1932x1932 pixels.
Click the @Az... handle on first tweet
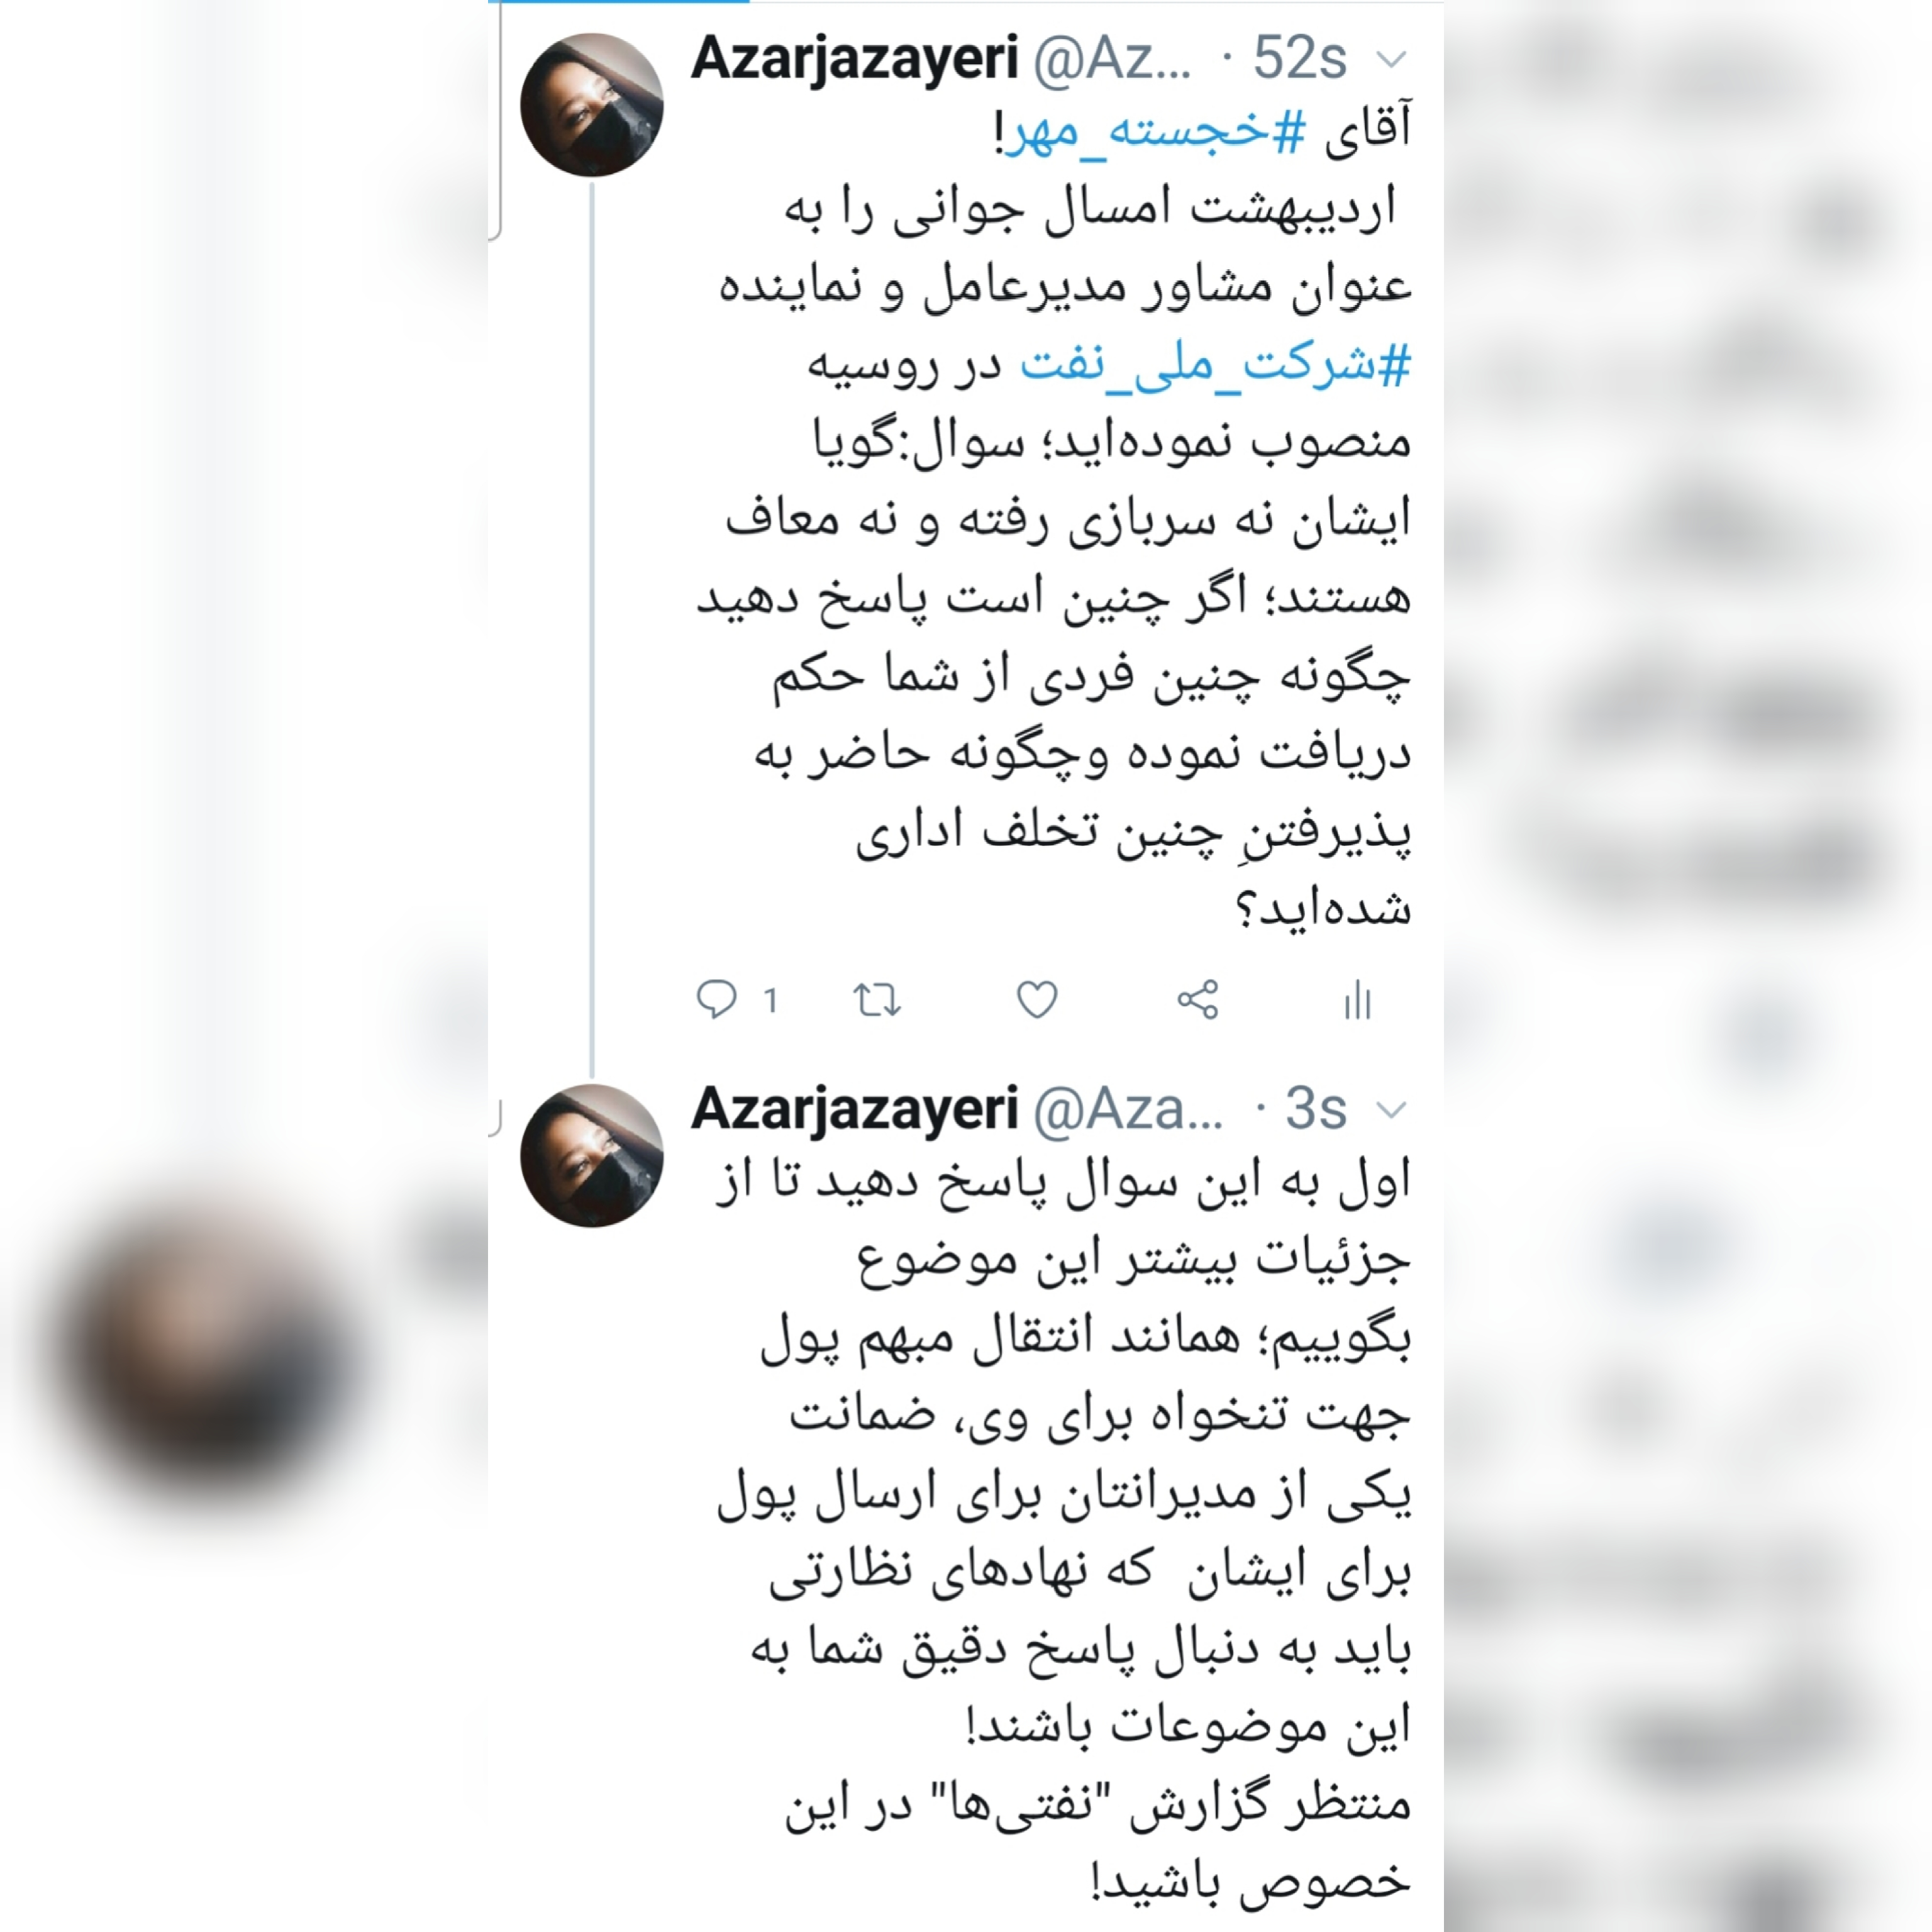point(1112,60)
